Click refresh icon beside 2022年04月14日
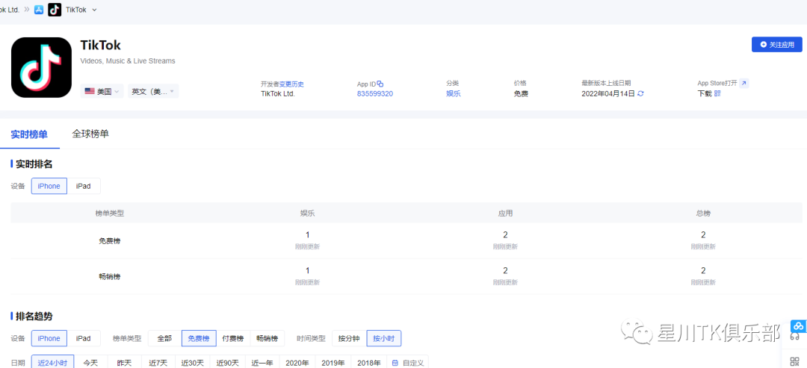The height and width of the screenshot is (368, 807). coord(640,93)
